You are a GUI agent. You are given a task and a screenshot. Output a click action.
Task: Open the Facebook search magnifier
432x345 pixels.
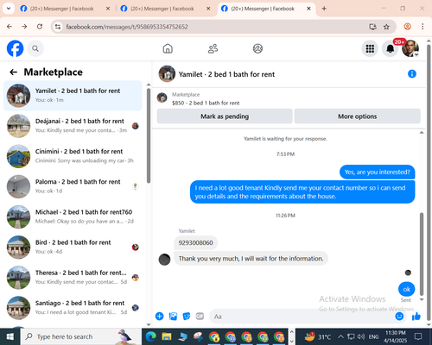(35, 48)
